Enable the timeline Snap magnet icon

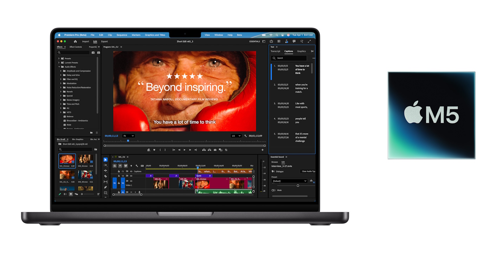click(x=120, y=166)
